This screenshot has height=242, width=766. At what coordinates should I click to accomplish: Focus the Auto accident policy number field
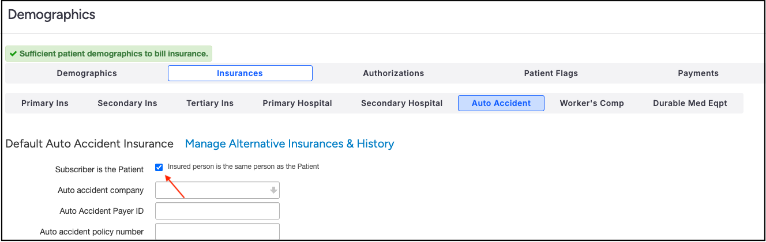(x=217, y=232)
